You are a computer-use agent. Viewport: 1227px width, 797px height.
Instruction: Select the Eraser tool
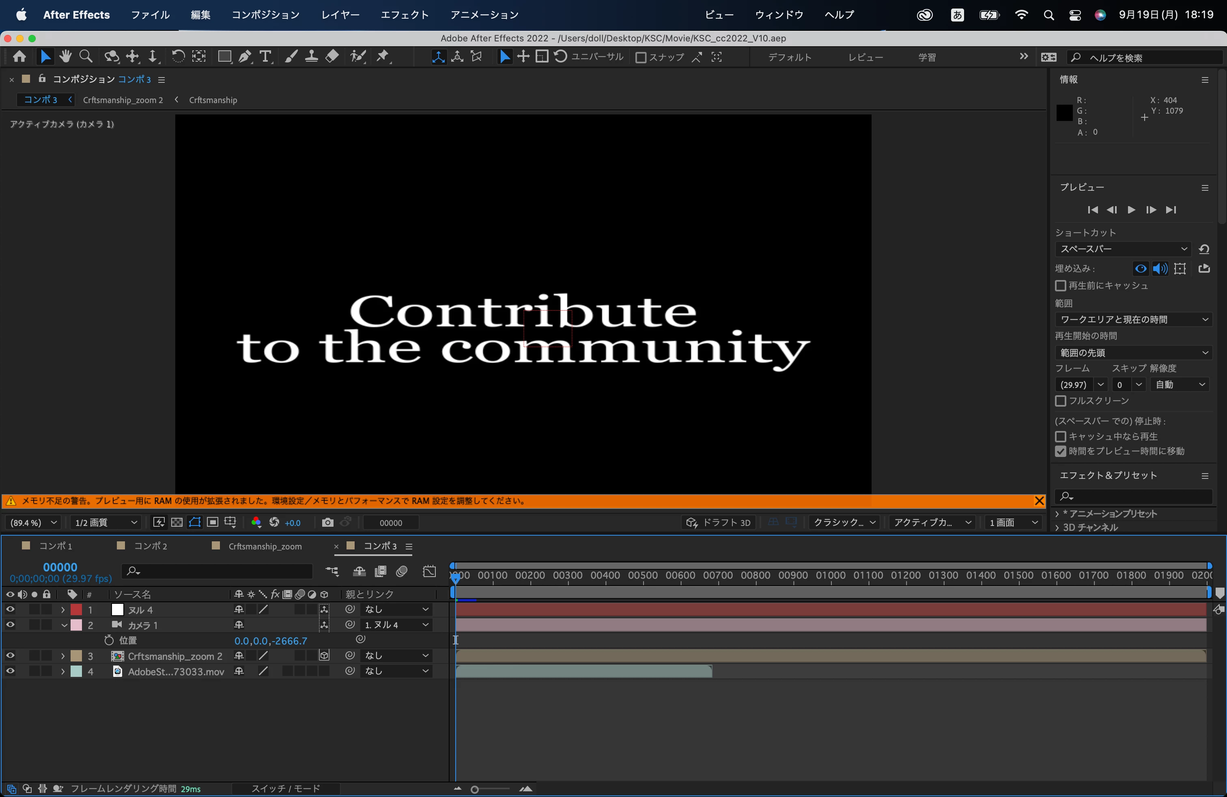tap(333, 57)
